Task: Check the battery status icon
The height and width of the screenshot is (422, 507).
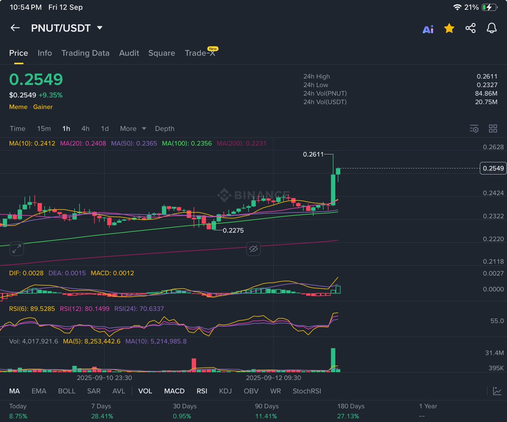Action: click(x=491, y=7)
